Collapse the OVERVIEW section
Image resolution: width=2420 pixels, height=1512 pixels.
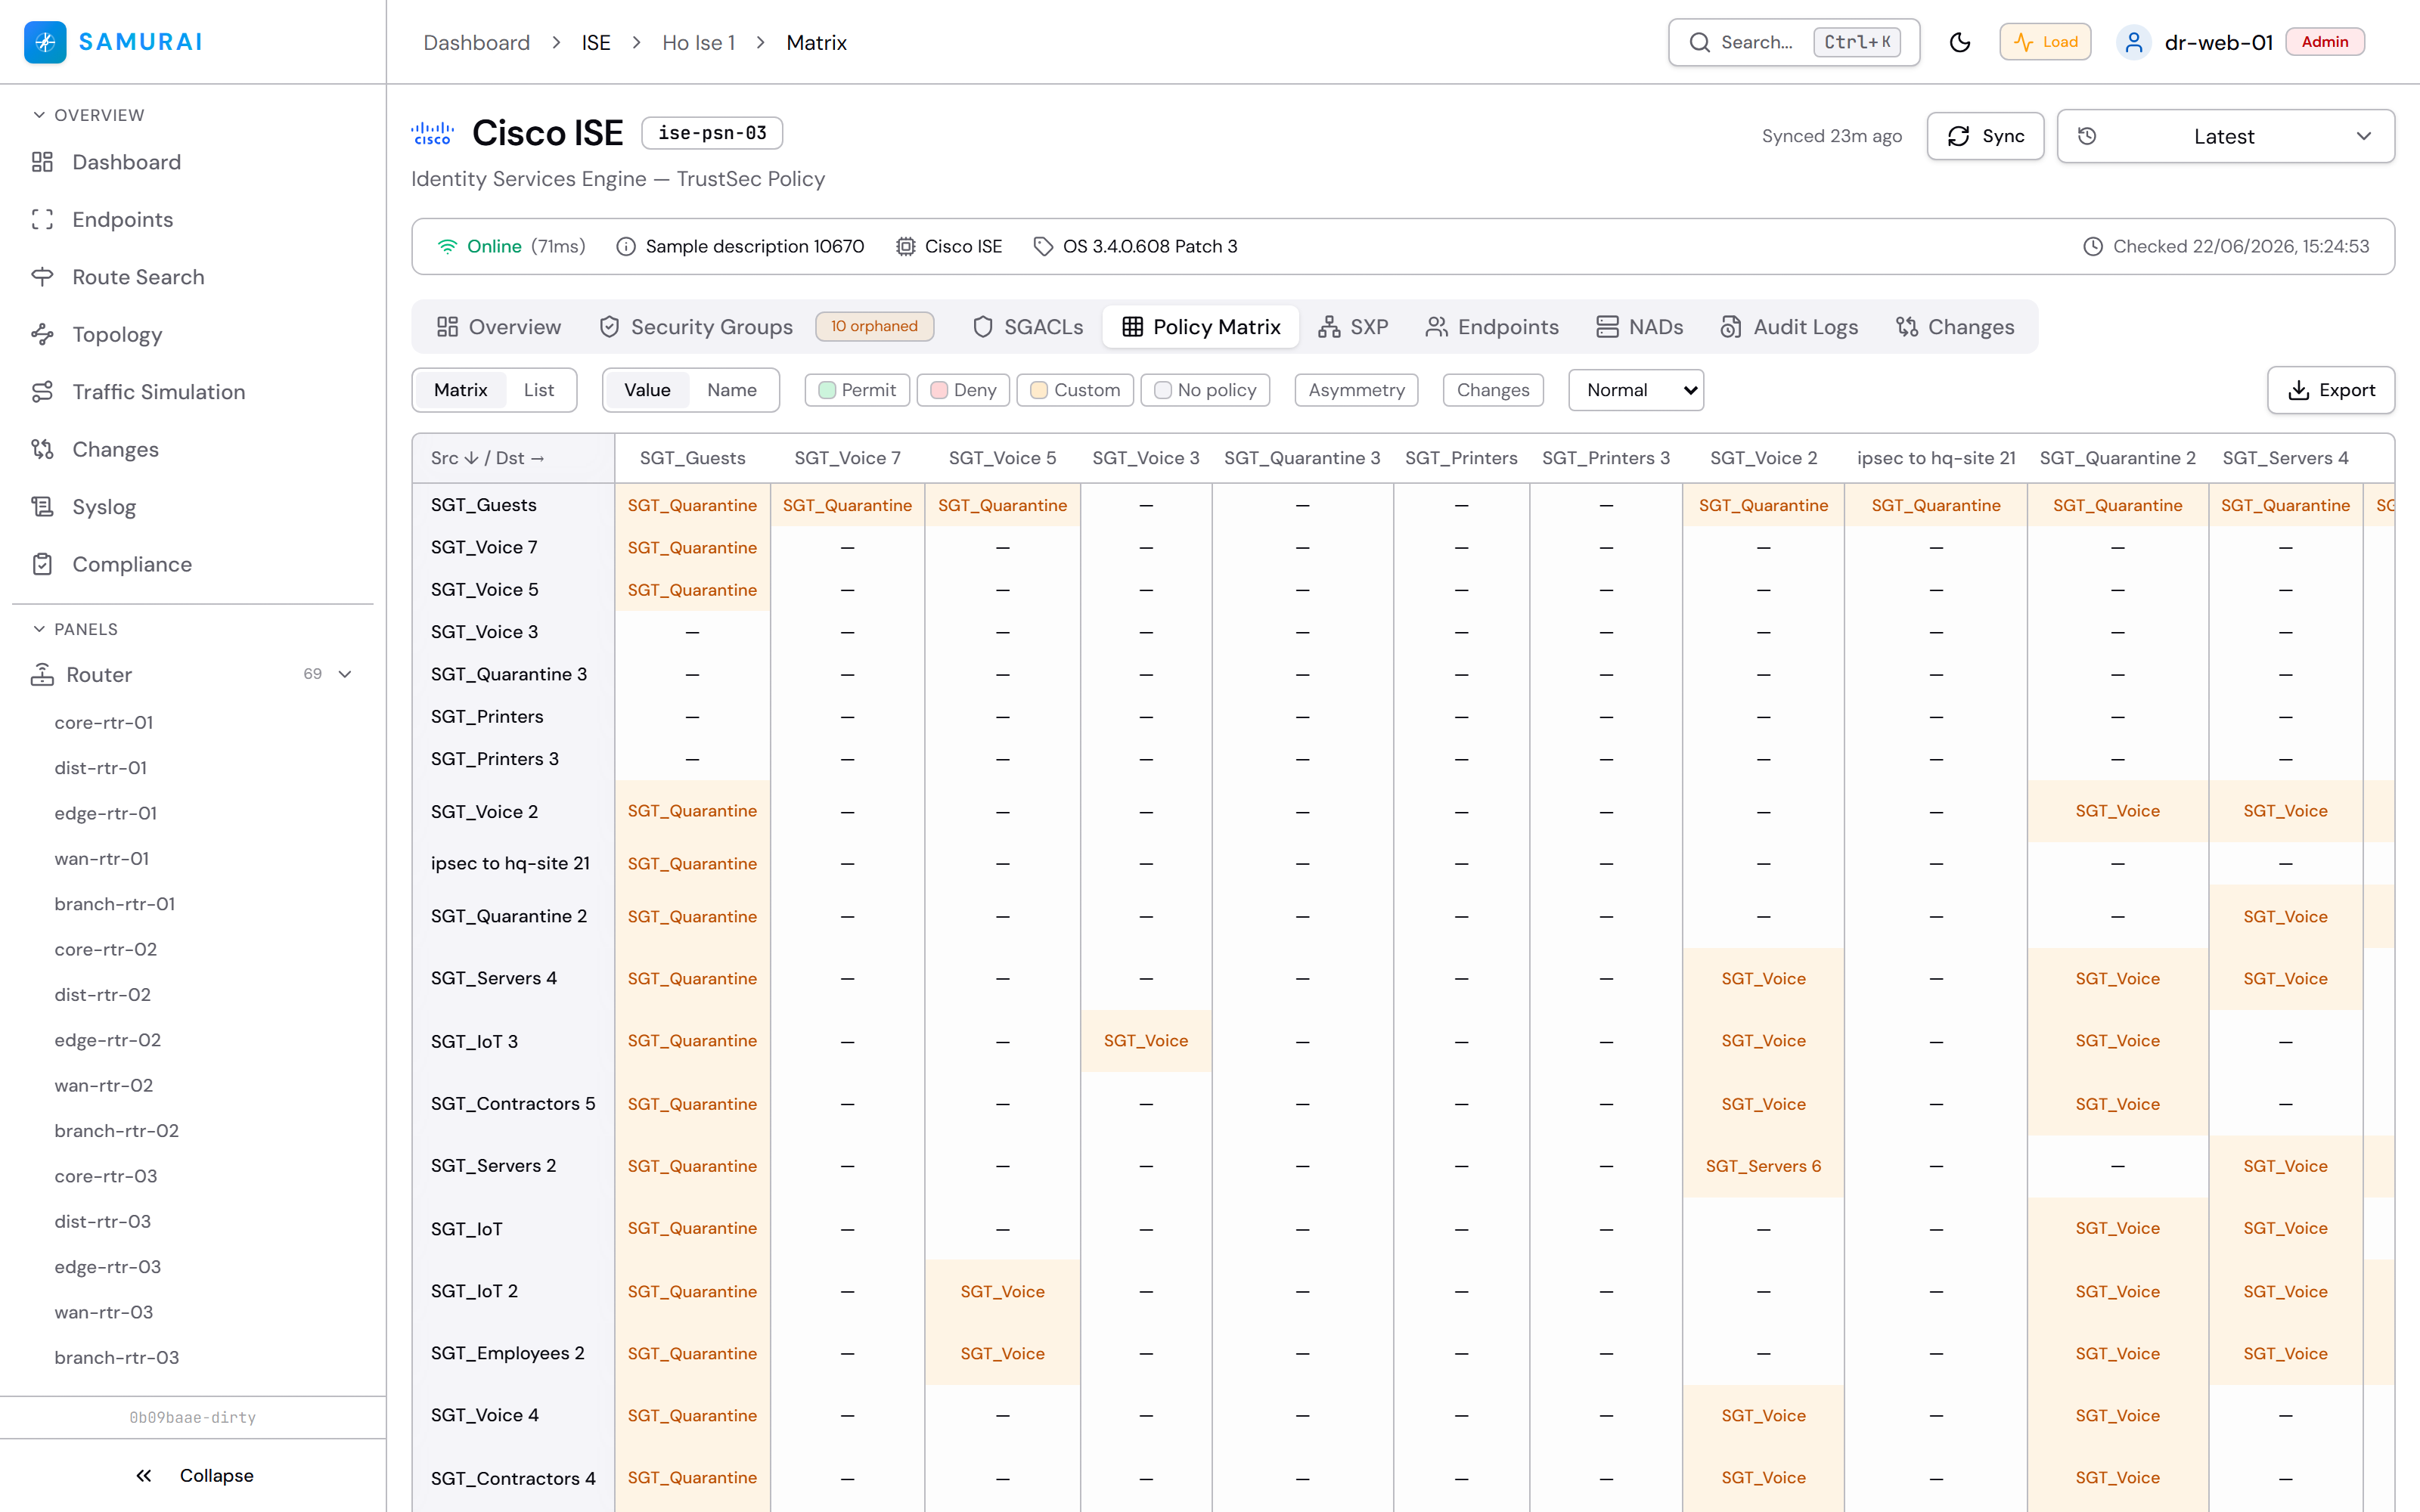pos(88,115)
